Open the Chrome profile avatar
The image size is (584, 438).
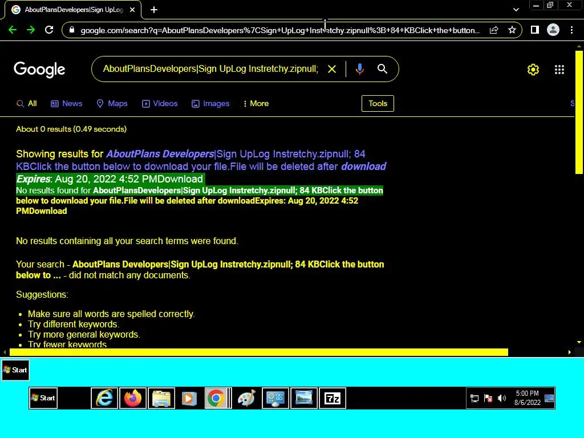tap(553, 30)
